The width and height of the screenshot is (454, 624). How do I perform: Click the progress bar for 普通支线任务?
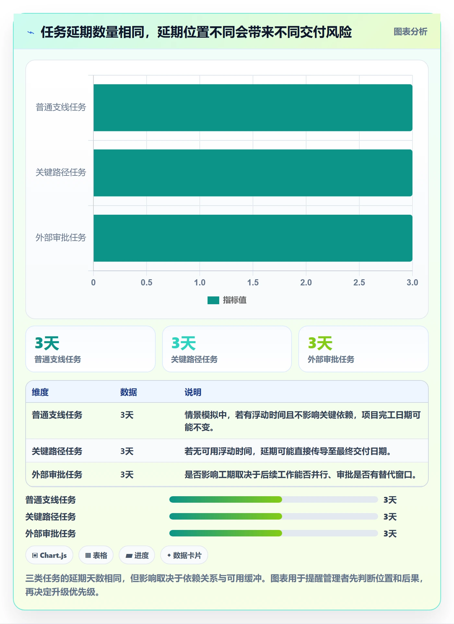pyautogui.click(x=273, y=499)
